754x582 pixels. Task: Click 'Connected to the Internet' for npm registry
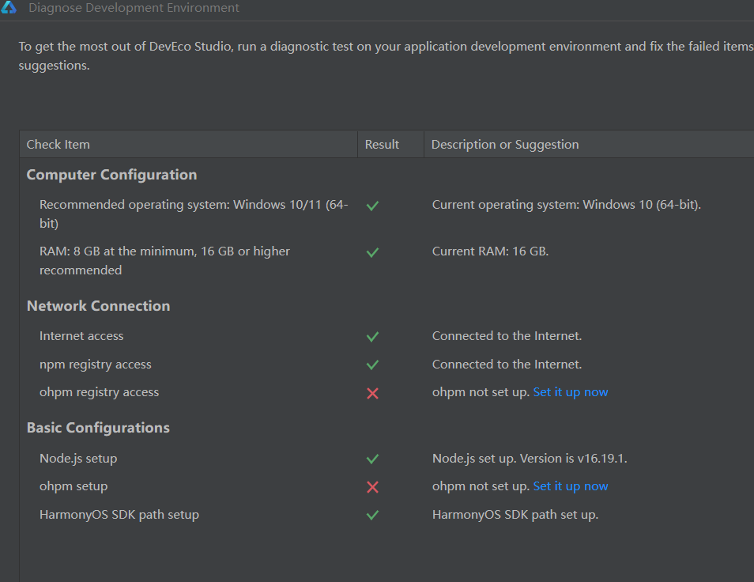507,364
